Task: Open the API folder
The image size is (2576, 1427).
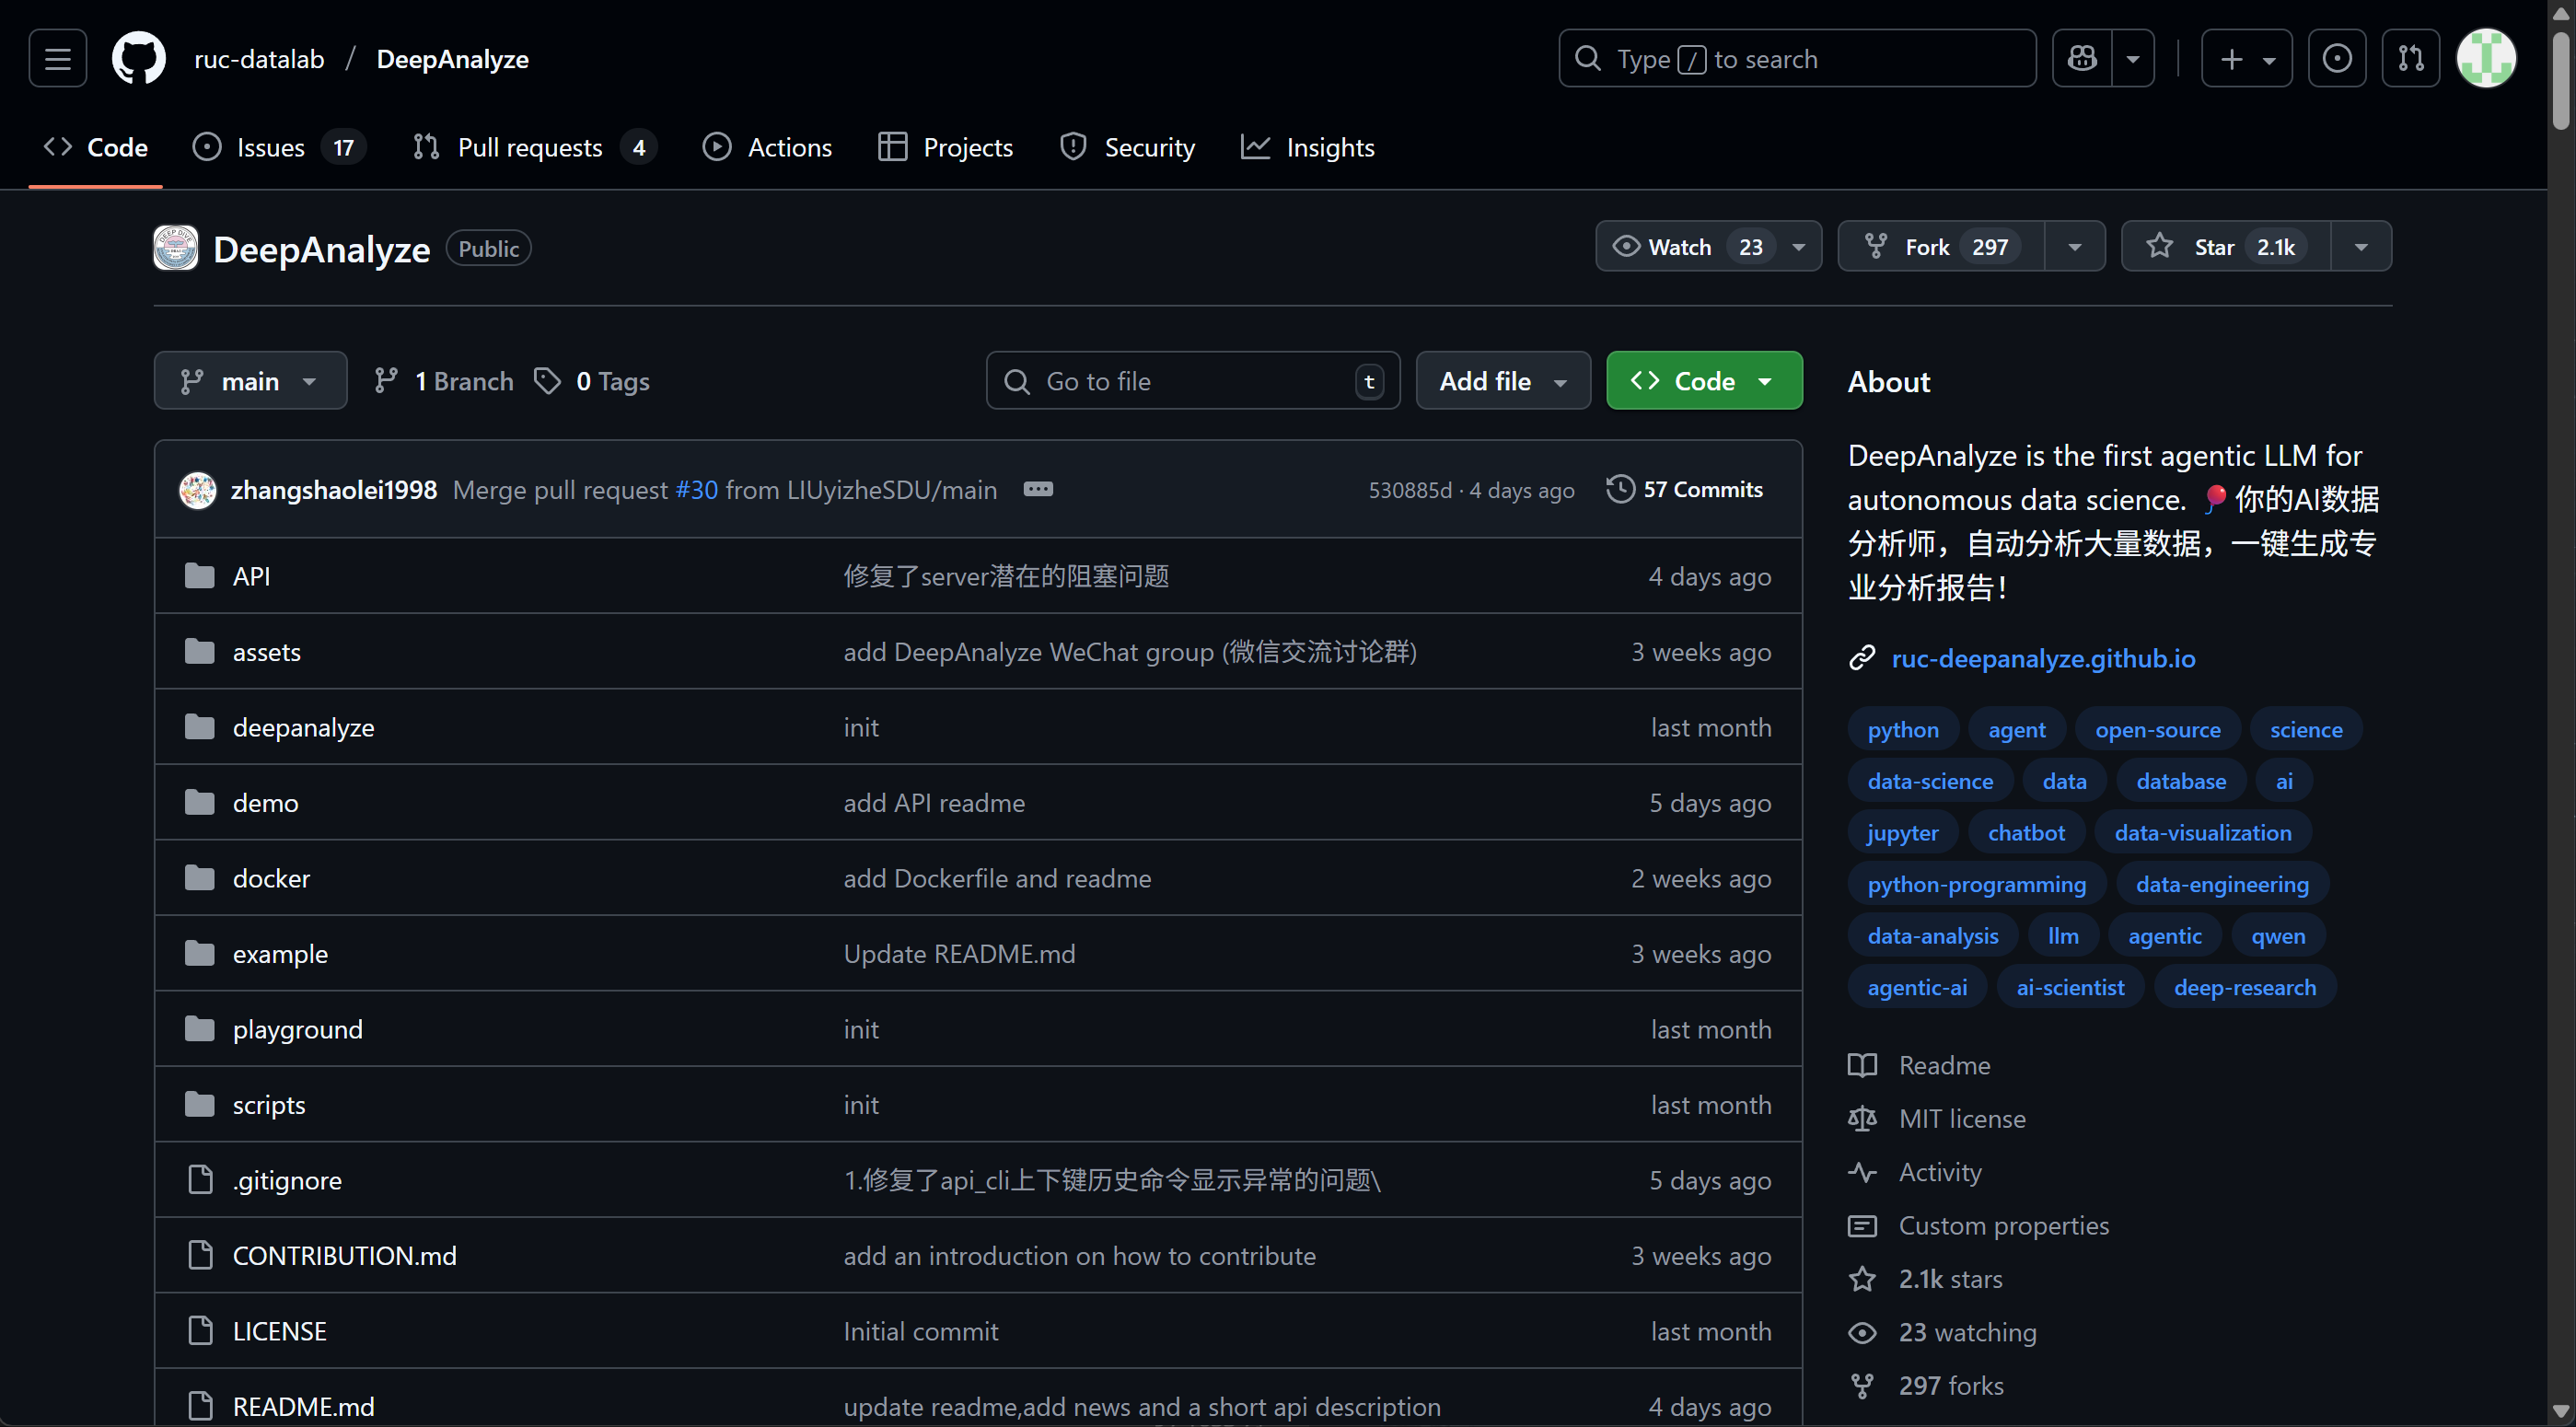Action: [251, 576]
